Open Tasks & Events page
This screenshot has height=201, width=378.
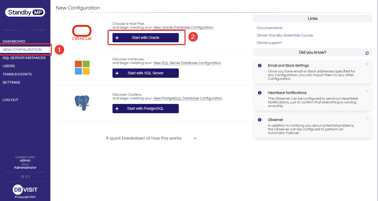(17, 74)
